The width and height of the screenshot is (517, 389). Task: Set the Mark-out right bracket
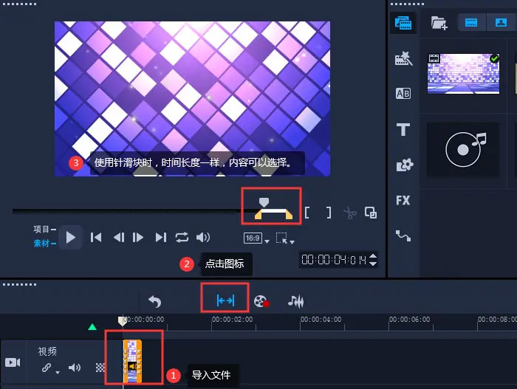coord(329,213)
